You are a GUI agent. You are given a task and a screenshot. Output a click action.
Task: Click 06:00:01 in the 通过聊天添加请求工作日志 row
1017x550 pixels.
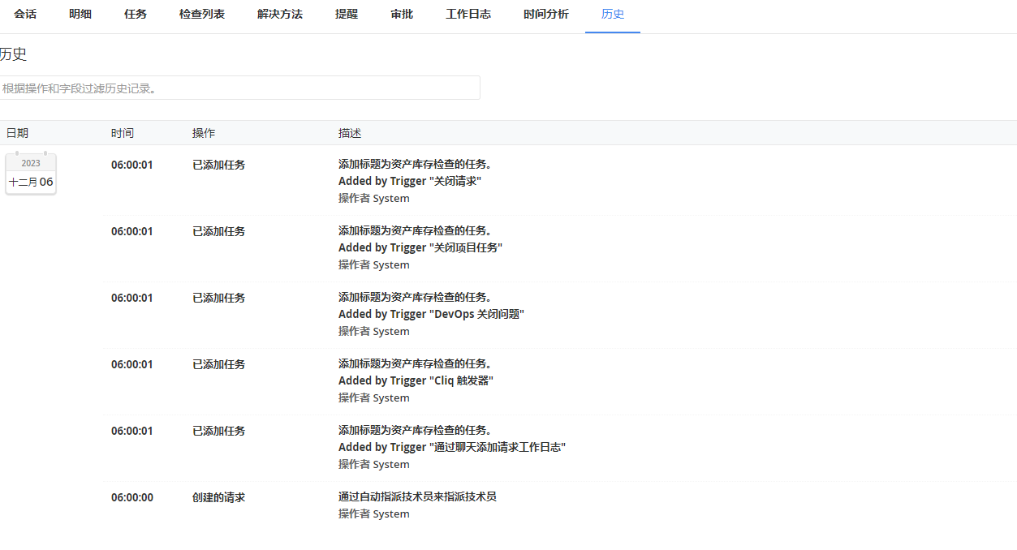(x=132, y=431)
